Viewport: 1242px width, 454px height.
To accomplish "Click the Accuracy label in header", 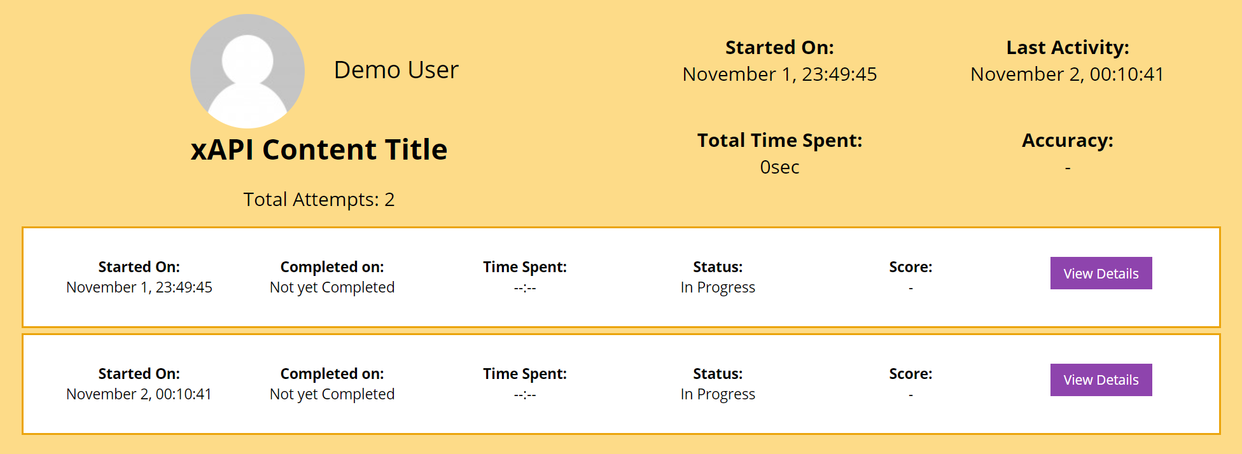I will (x=1067, y=141).
